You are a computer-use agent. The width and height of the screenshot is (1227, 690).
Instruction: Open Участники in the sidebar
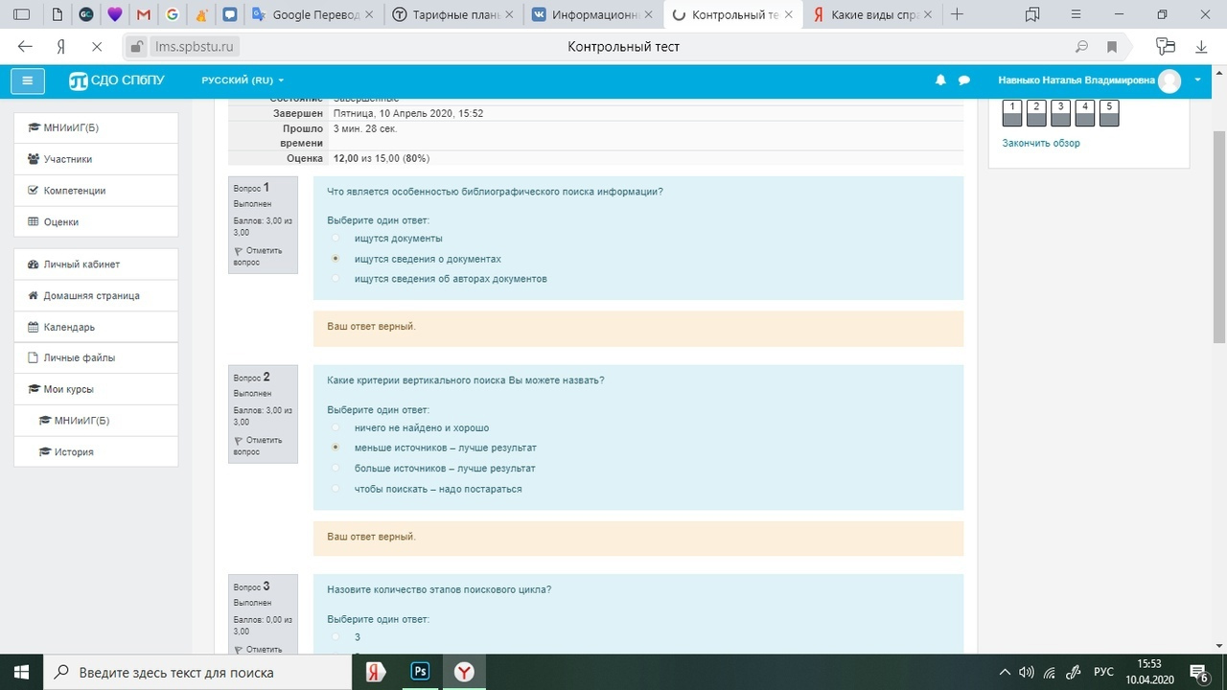(x=96, y=159)
